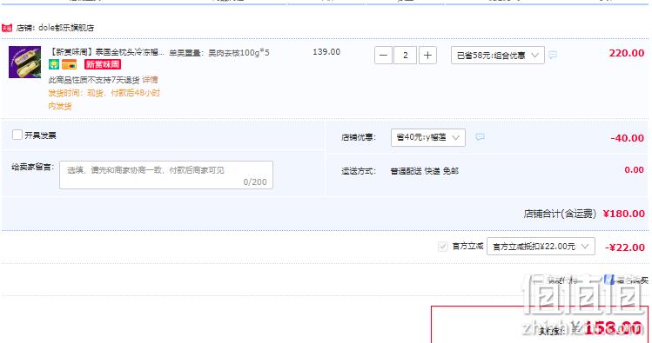Click the chat bubble icon beside 店铺优惠 dropdown

click(x=480, y=137)
